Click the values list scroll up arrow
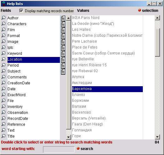The image size is (164, 155). 157,18
